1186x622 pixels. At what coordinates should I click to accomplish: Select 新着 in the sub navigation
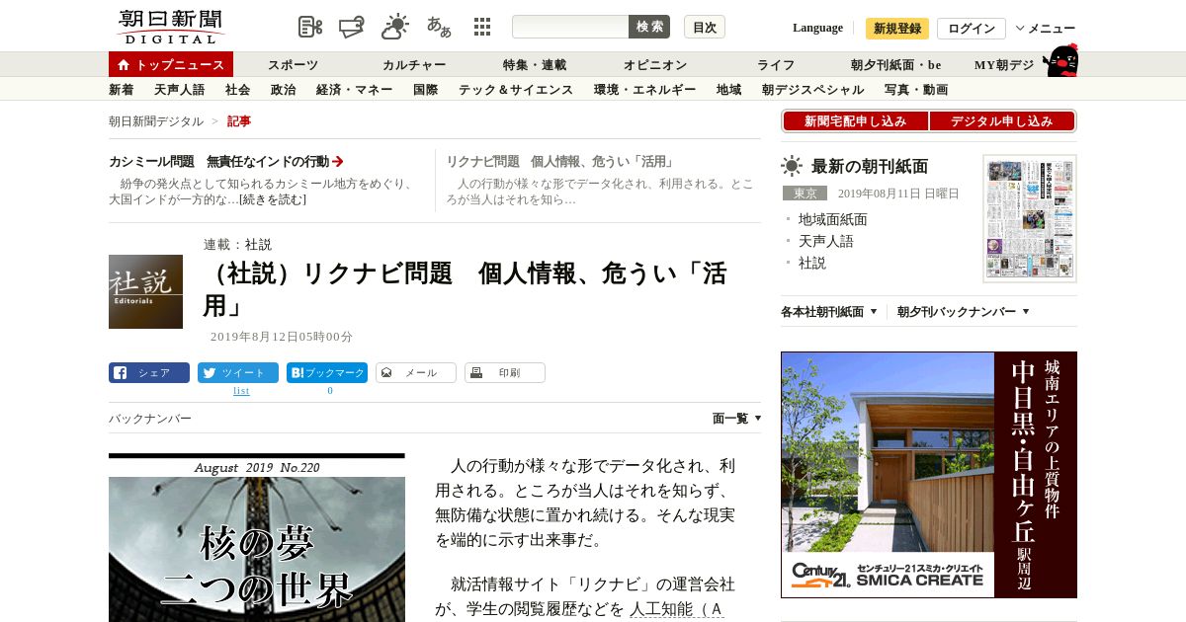coord(122,90)
